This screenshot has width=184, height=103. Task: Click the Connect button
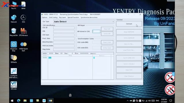pyautogui.click(x=129, y=24)
